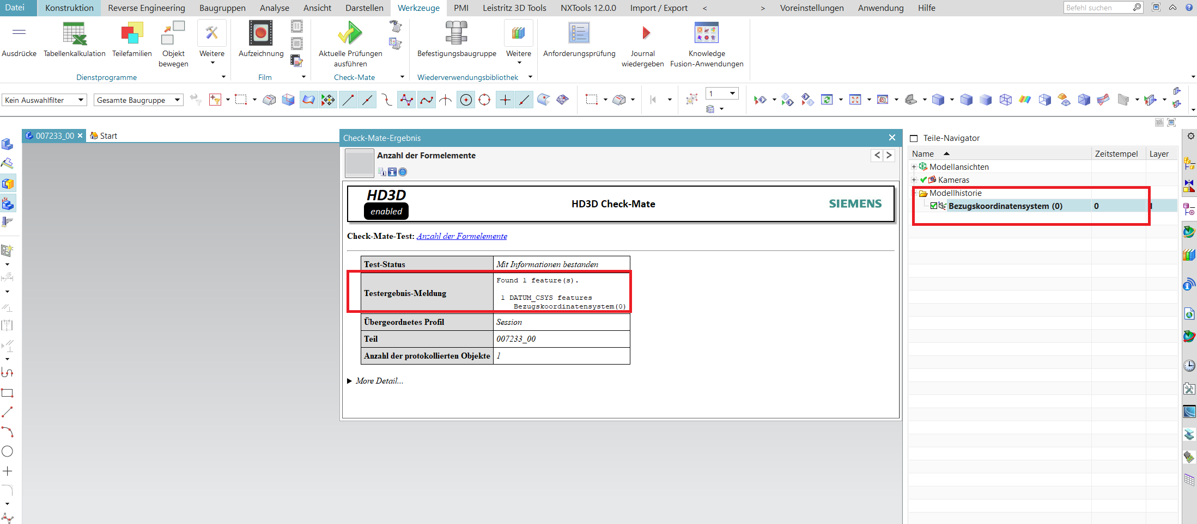Open Anforderungsprüfung requirements check
This screenshot has width=1197, height=524.
tap(579, 39)
